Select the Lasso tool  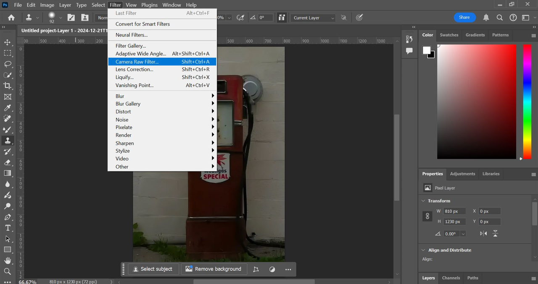(x=8, y=64)
